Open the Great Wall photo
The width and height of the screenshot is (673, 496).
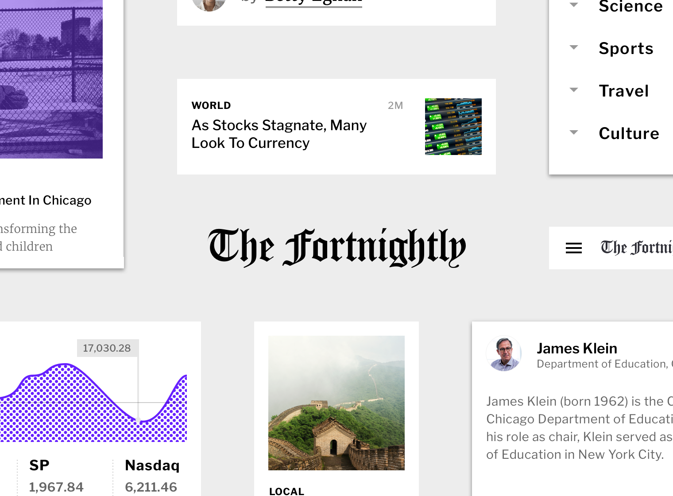(336, 403)
